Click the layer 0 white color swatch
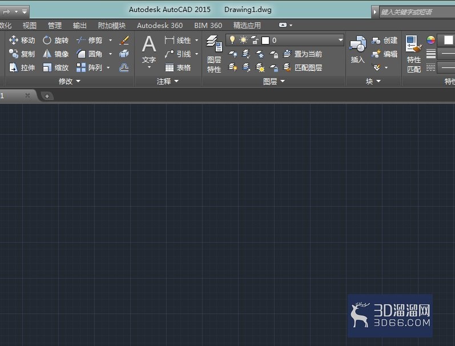 point(265,41)
